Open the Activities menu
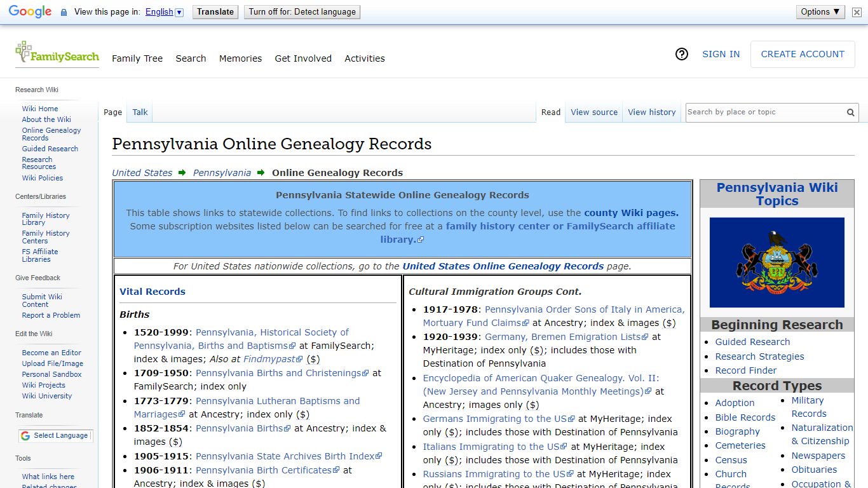The width and height of the screenshot is (868, 488). click(365, 58)
